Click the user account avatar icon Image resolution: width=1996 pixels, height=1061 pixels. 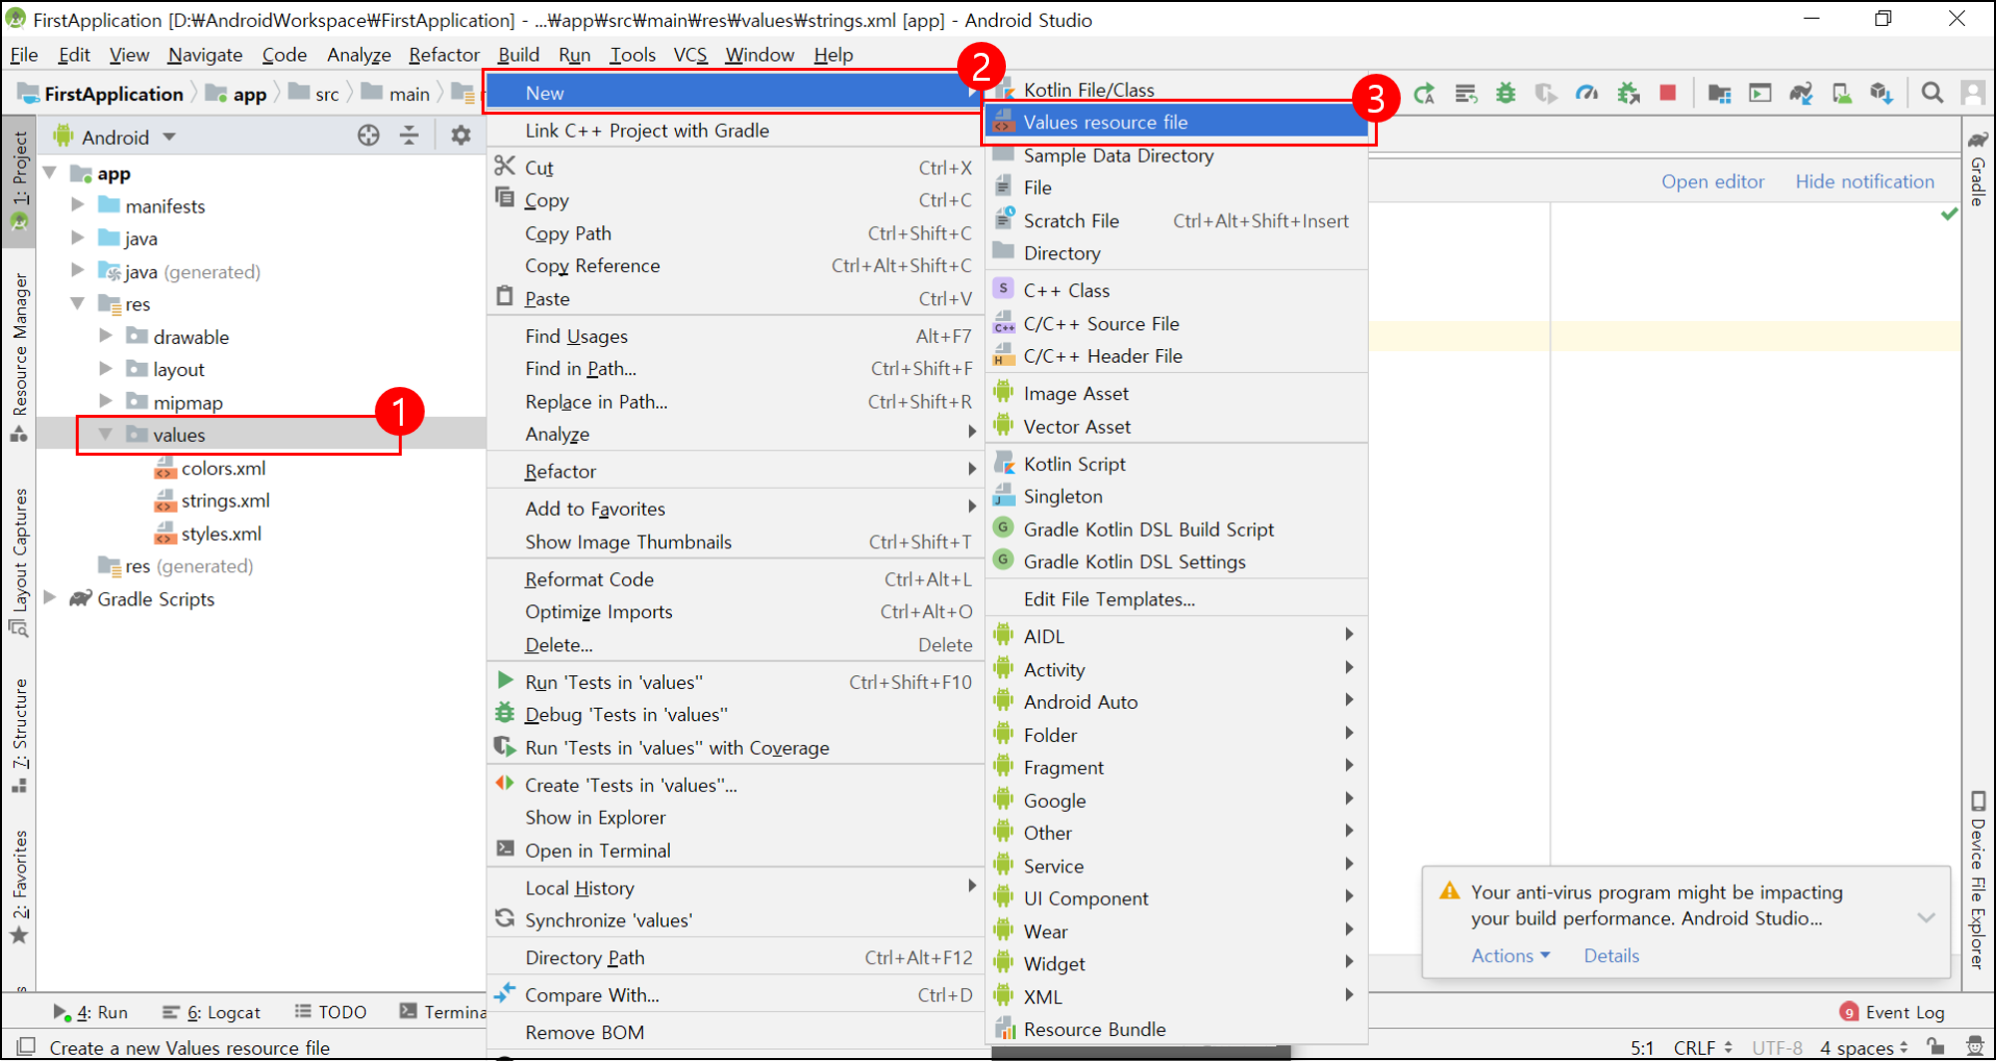tap(1973, 94)
